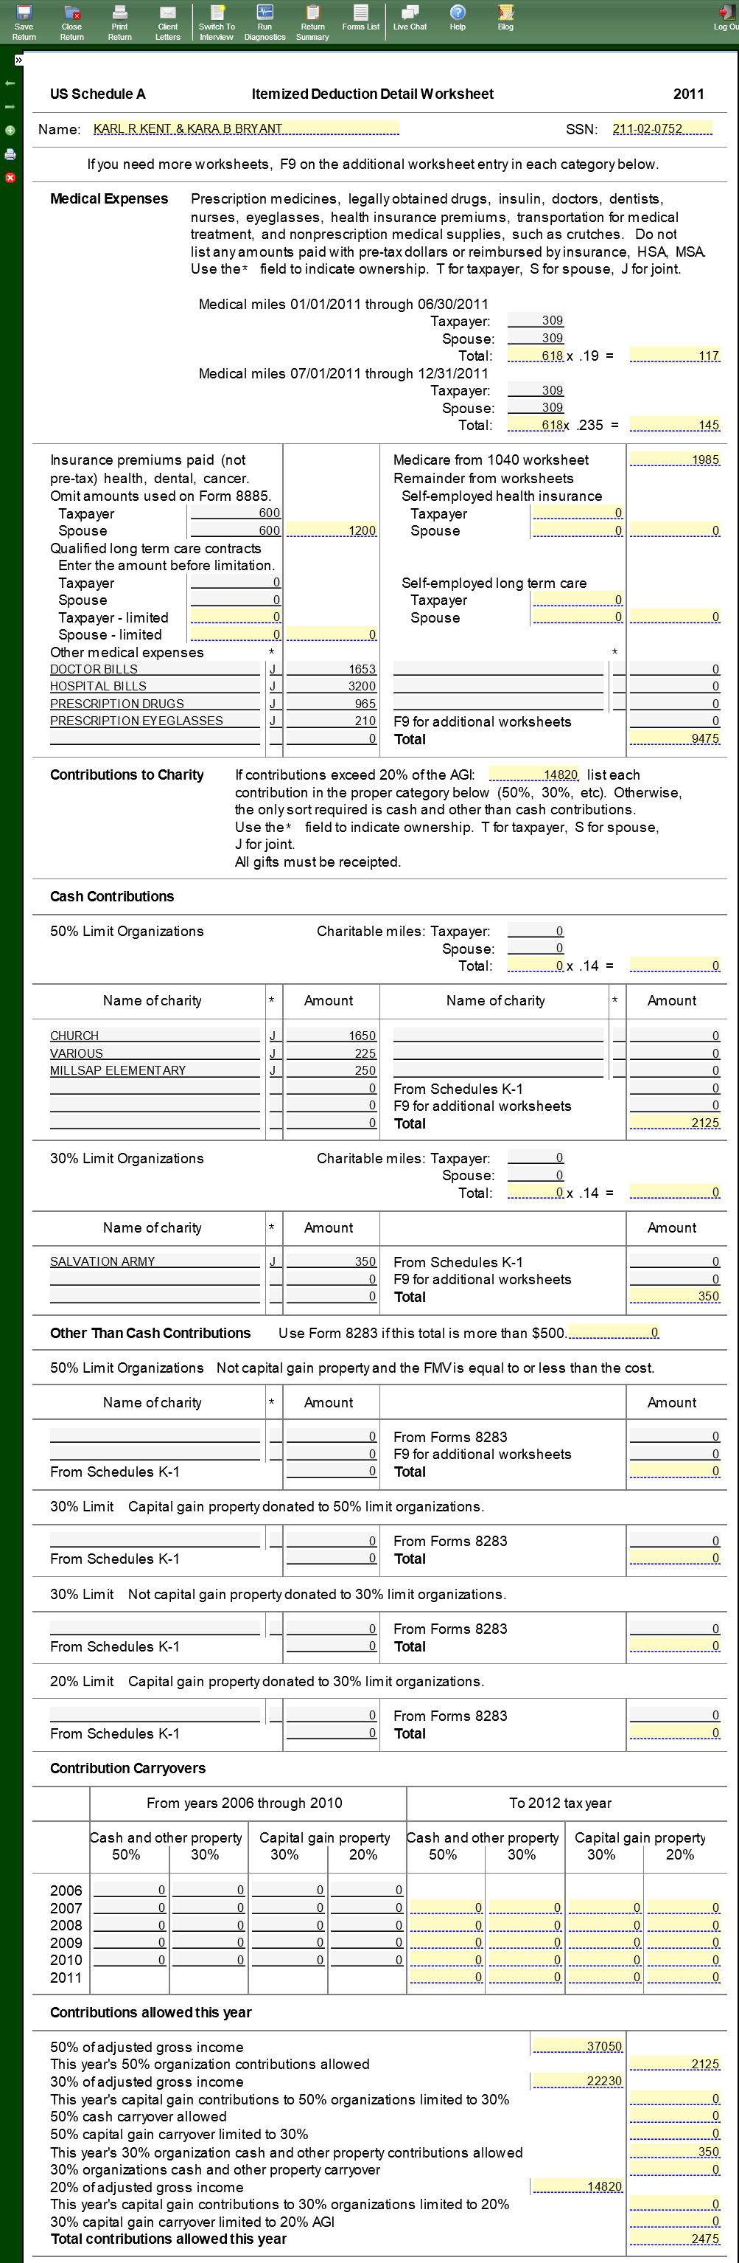The width and height of the screenshot is (739, 2263).
Task: Open the Help menu icon
Action: pyautogui.click(x=458, y=18)
